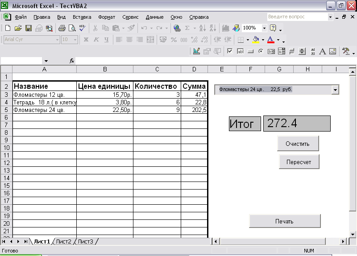Click the Save diskette icon
357x256 pixels.
[x=29, y=28]
